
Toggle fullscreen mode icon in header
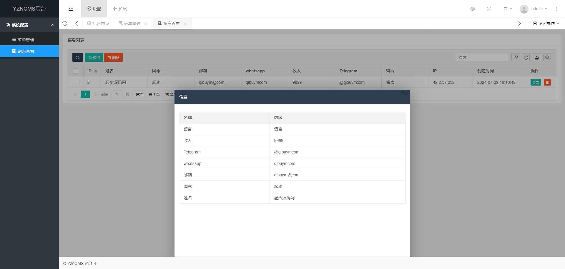click(489, 9)
